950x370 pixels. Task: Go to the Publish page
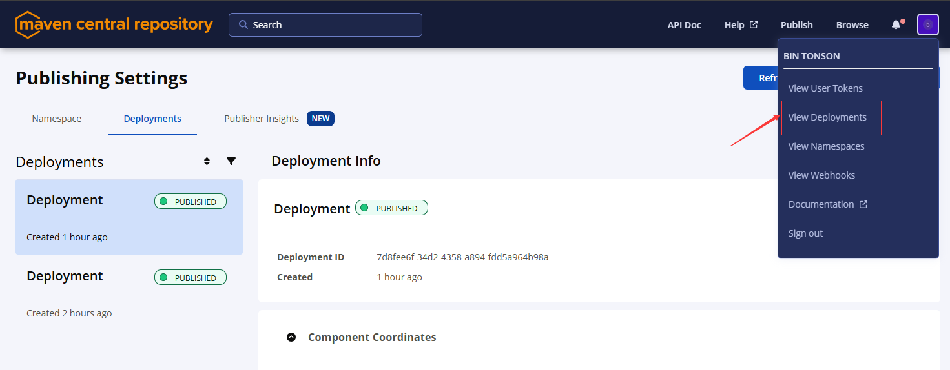point(797,24)
